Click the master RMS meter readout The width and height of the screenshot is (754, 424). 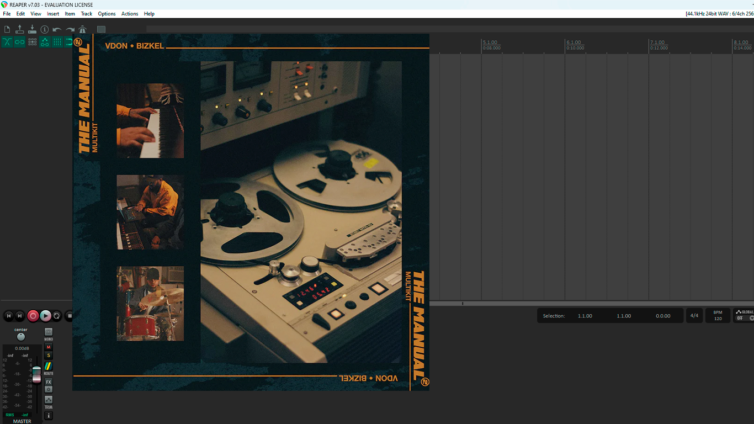[x=17, y=415]
